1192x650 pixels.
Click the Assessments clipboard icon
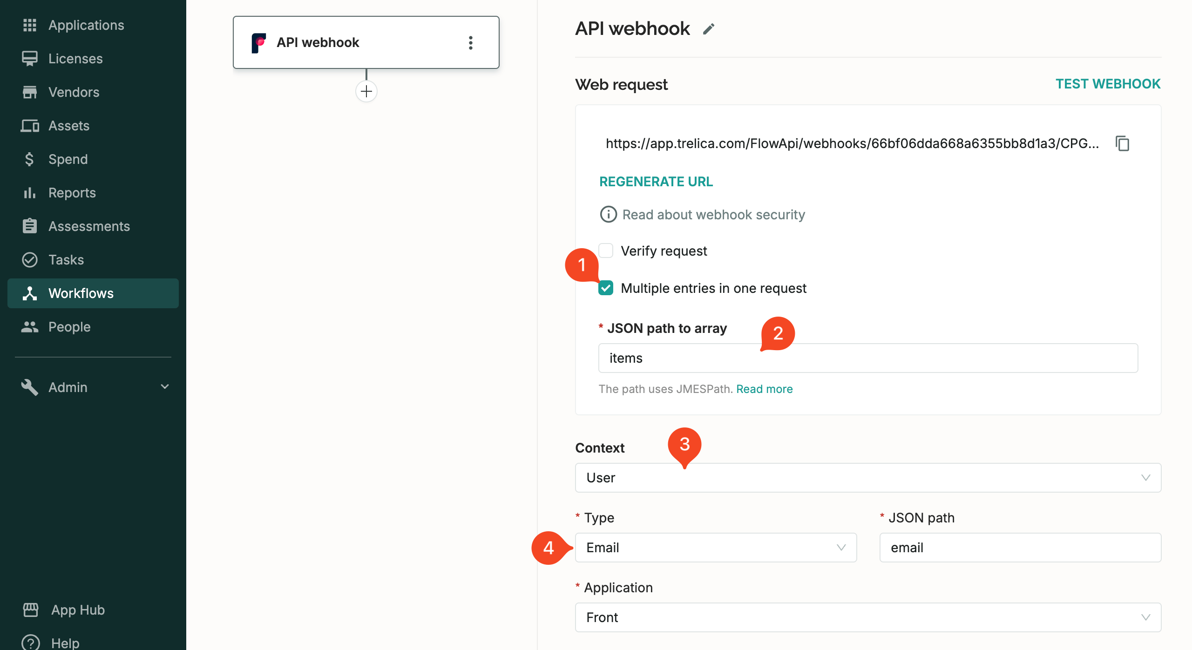coord(30,226)
